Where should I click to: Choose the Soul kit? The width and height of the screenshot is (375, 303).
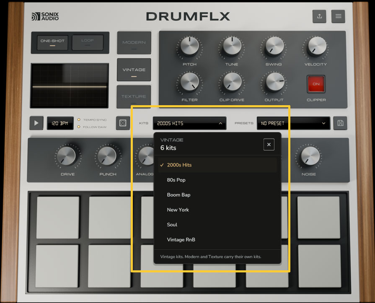click(217, 225)
